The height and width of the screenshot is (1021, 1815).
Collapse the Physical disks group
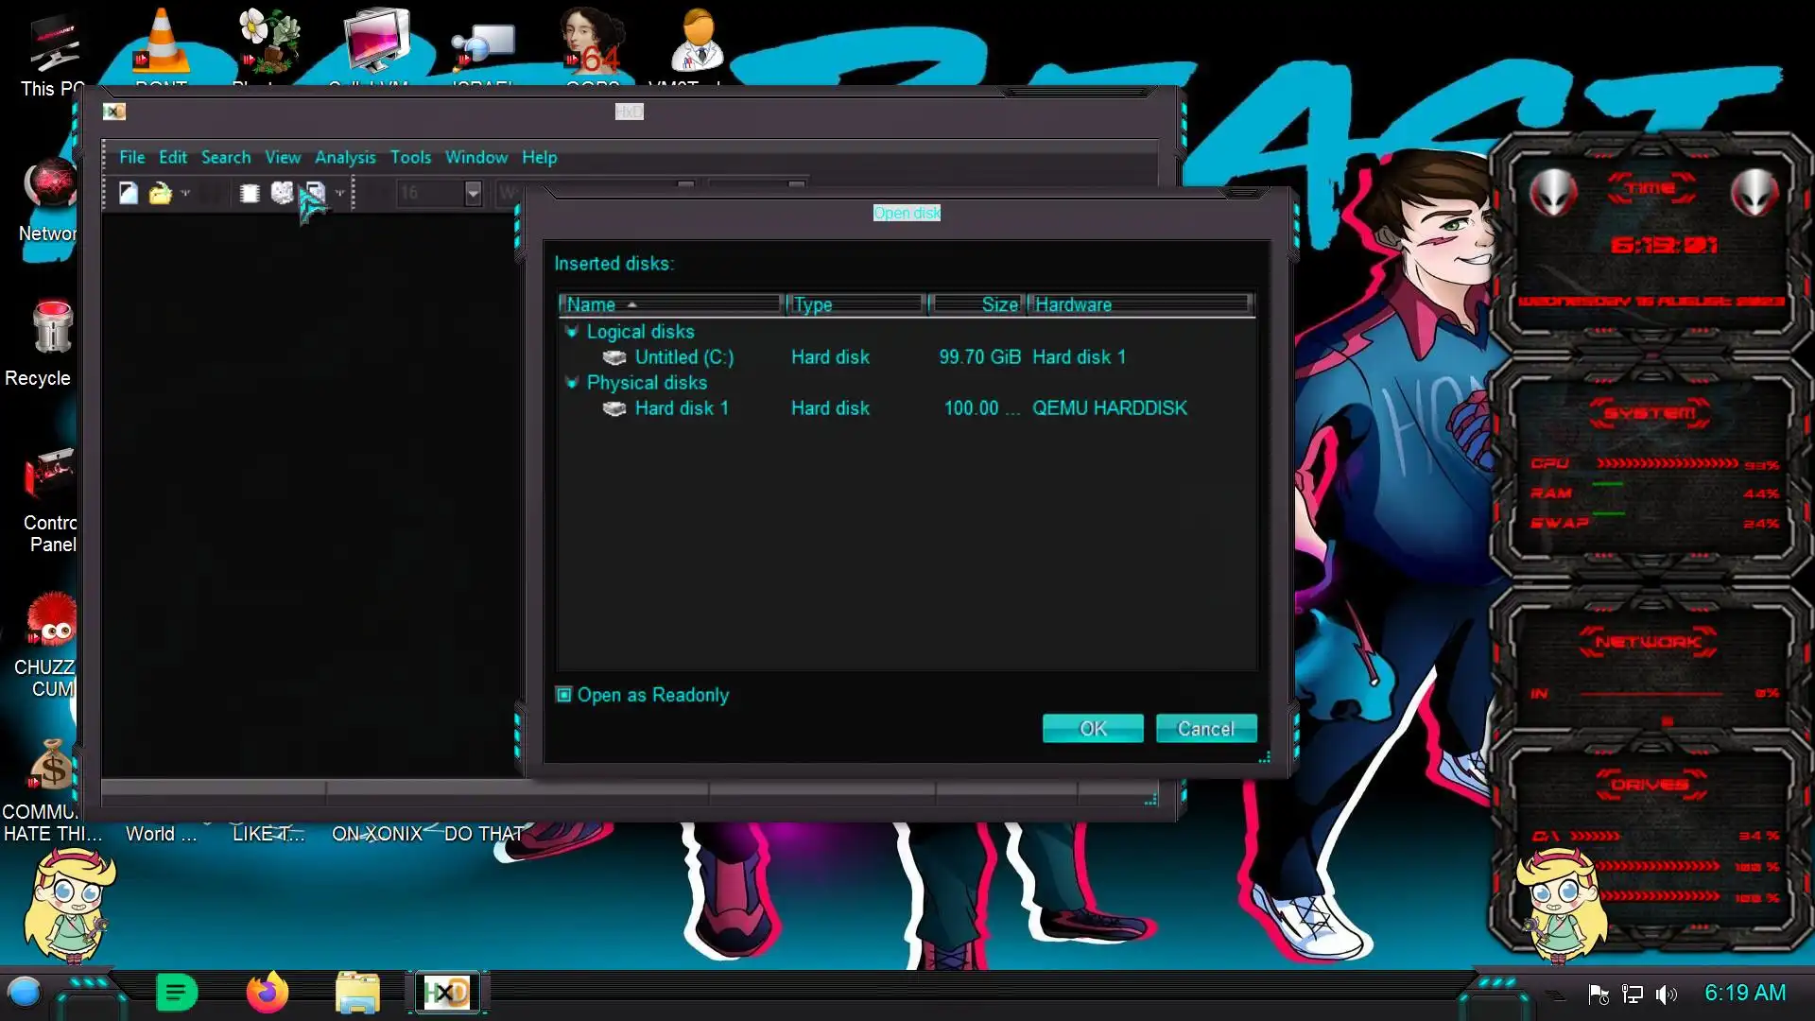pyautogui.click(x=571, y=383)
